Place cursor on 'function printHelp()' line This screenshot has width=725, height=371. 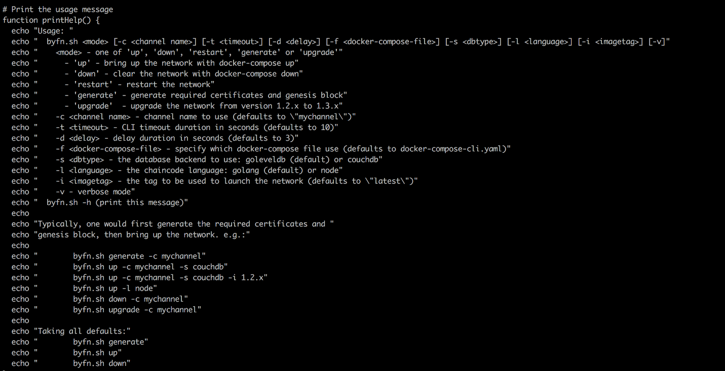point(51,20)
